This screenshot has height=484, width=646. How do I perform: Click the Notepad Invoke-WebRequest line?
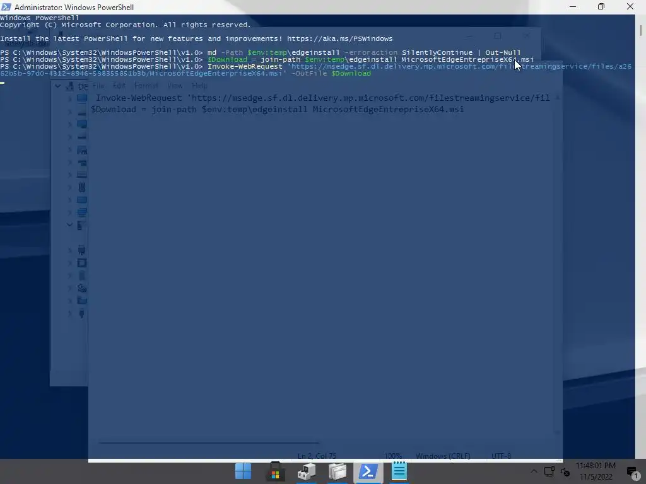[323, 98]
